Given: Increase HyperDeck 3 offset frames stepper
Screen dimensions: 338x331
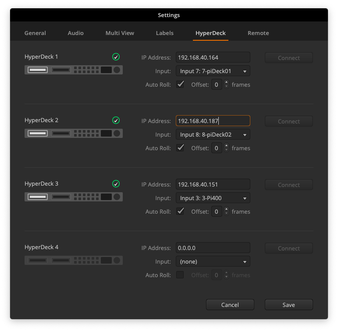Looking at the screenshot, I should click(226, 209).
